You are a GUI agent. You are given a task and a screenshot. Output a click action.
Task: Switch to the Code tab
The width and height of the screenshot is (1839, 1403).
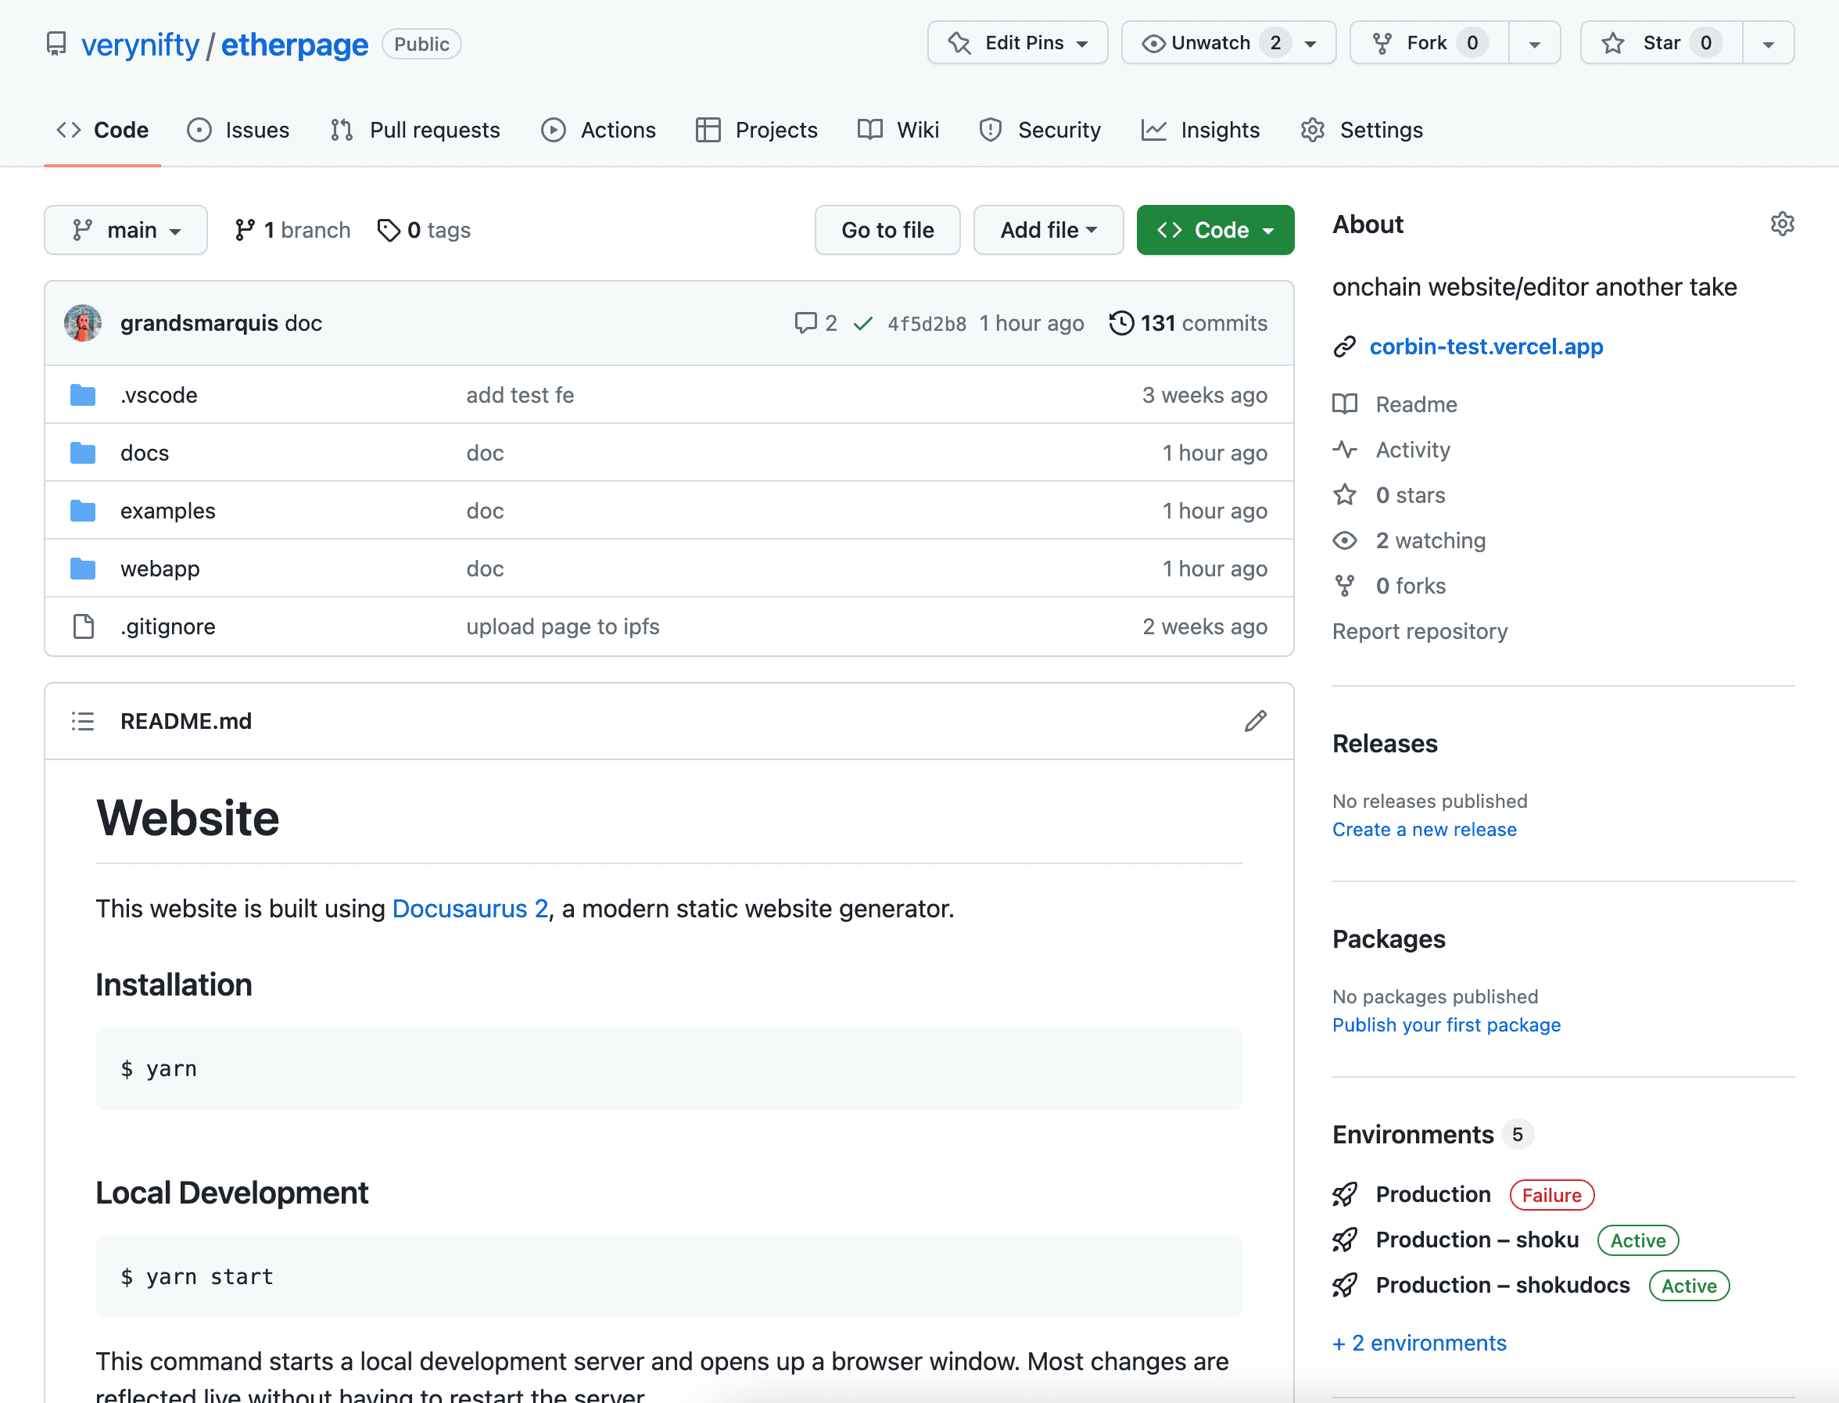[x=102, y=130]
